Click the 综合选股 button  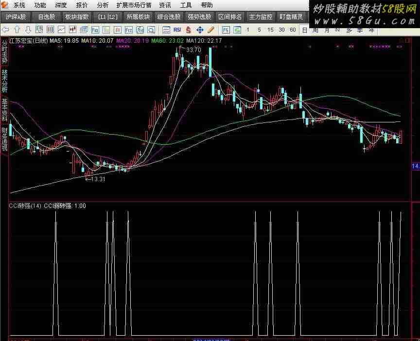tap(169, 17)
